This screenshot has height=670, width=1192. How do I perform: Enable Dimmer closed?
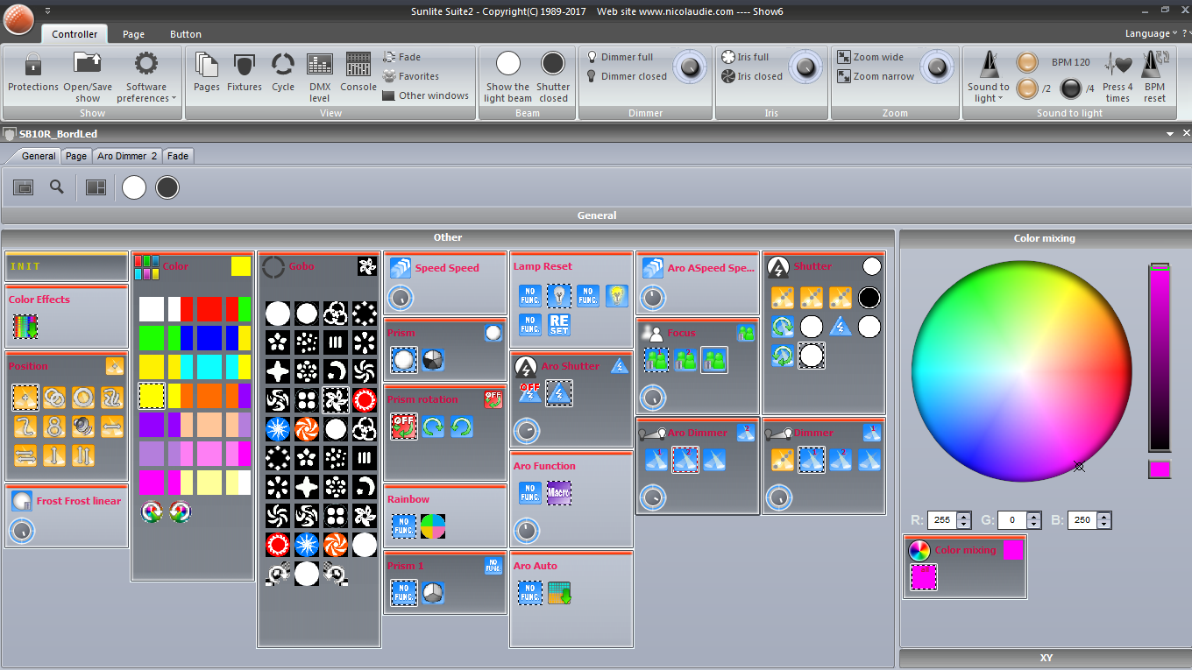[626, 76]
